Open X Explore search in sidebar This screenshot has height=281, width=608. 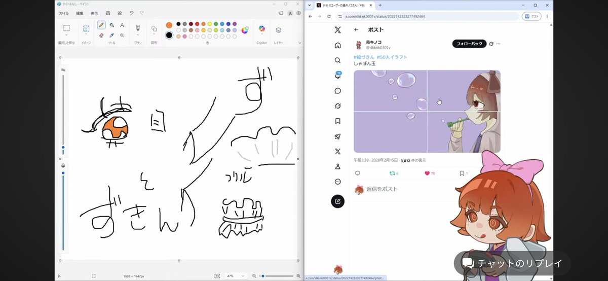click(x=338, y=60)
